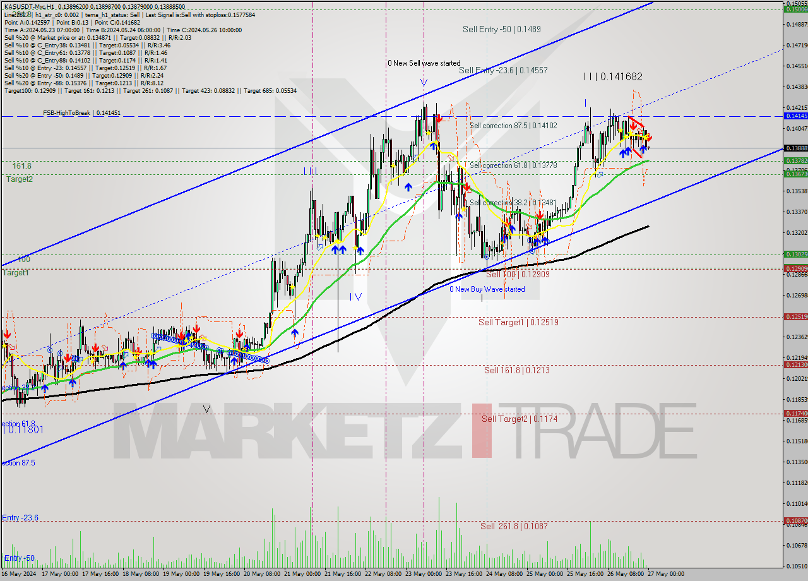Click the red 0.12130 price tag
The image size is (808, 581).
click(795, 364)
